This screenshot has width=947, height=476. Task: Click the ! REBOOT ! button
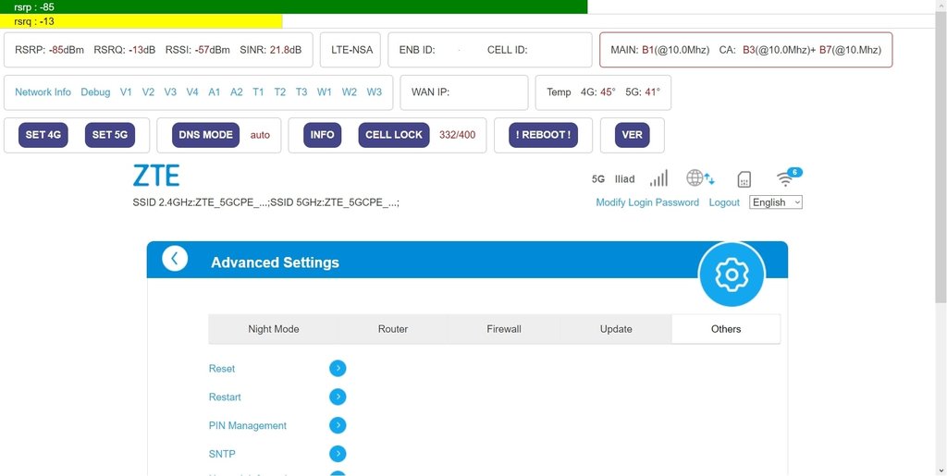(543, 135)
